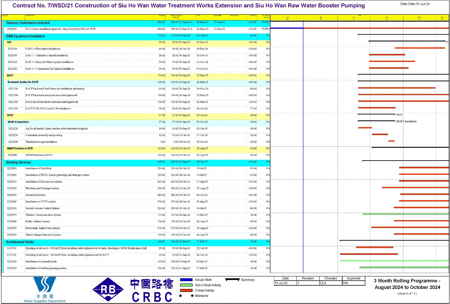Click the red bar for S110760 finishing works
450x304 pixels.
369,254
